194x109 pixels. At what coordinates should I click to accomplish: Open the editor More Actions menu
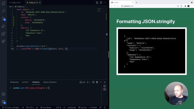pos(105,3)
